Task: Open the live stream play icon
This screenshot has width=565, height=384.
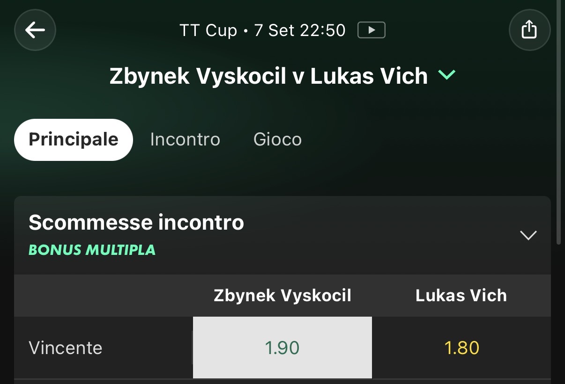Action: point(371,30)
